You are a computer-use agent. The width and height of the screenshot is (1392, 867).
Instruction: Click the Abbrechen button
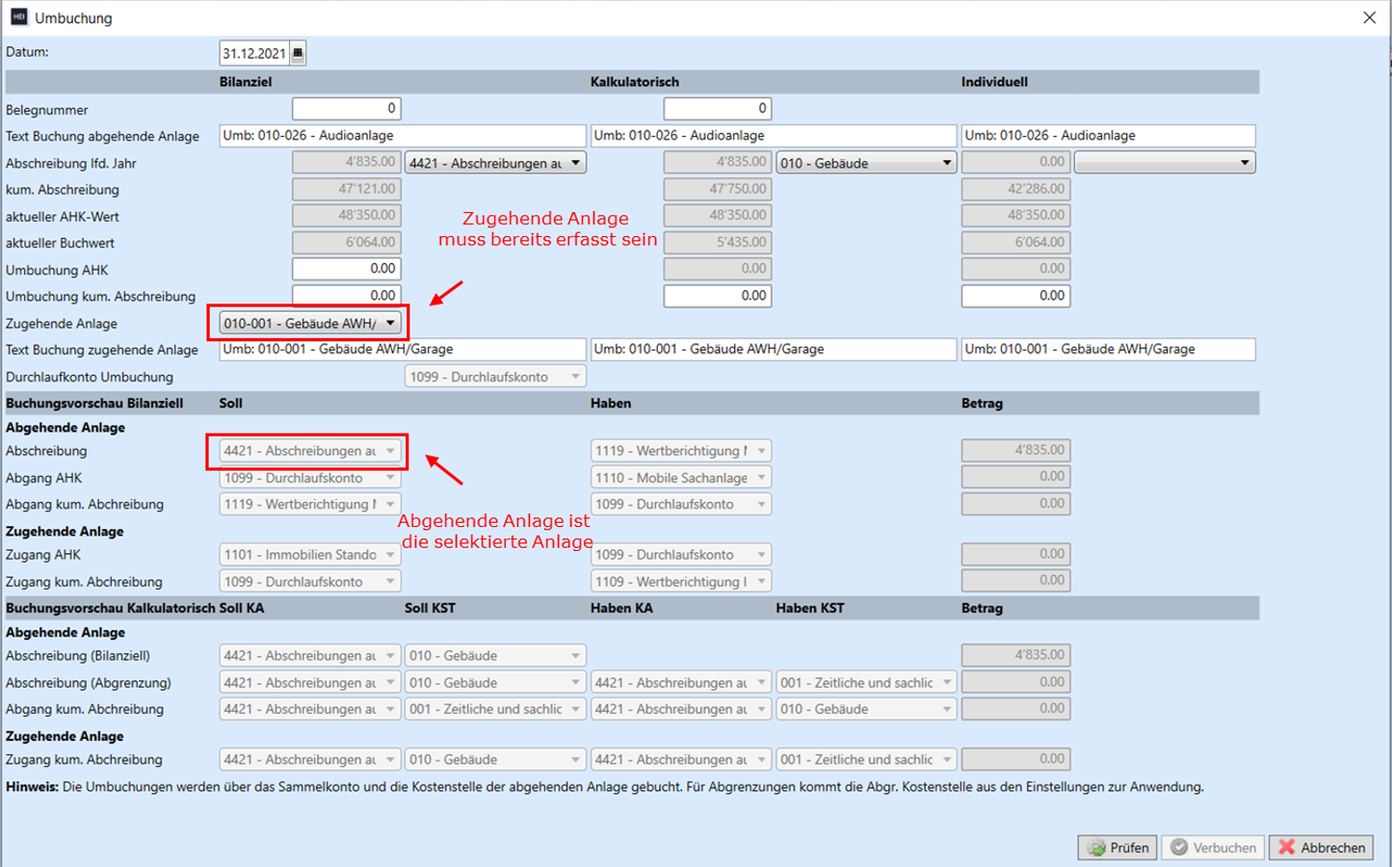(1321, 848)
